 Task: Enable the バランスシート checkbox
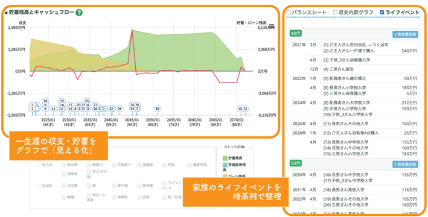tap(289, 12)
